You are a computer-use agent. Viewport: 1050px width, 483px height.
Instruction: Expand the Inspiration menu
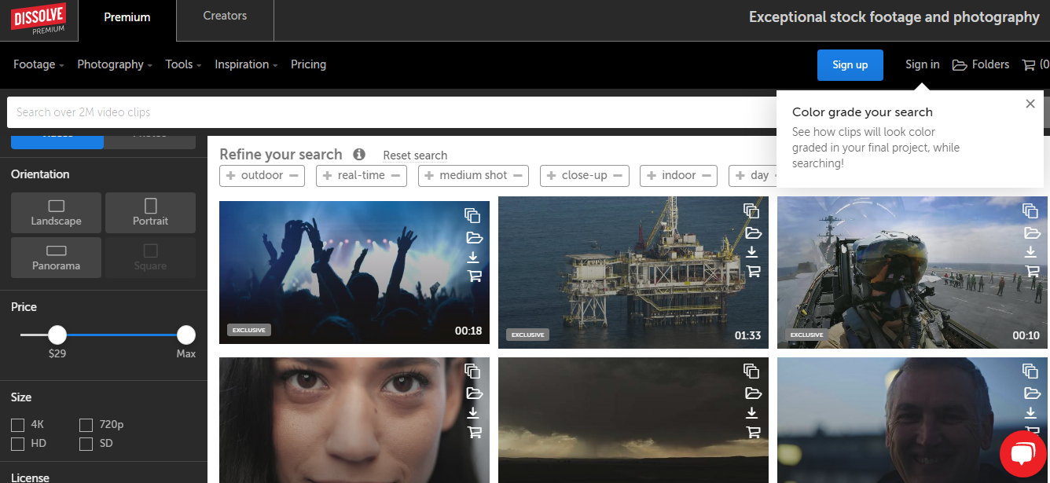(x=246, y=64)
